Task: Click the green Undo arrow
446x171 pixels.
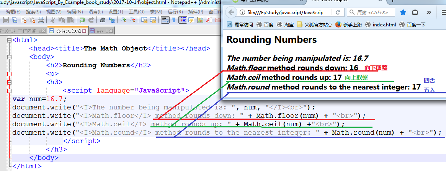Action: (82, 20)
